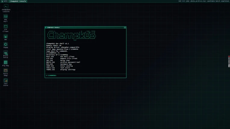
Task: Click BRUTE.EXE in directory listing
Action: 51,62
